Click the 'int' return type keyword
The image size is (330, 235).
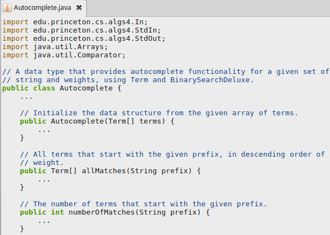pos(57,212)
